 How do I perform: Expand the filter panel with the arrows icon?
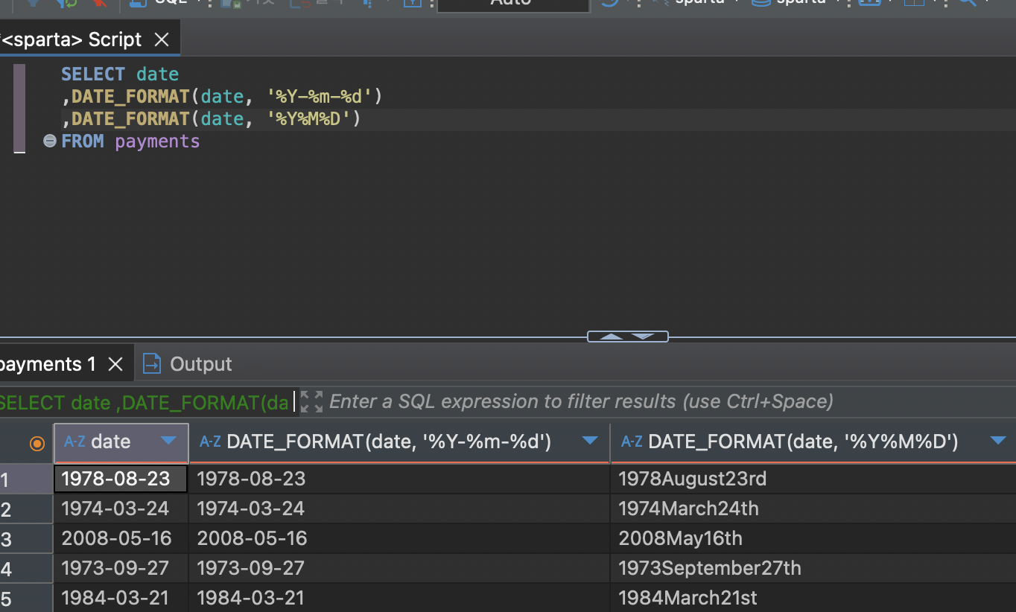coord(311,402)
